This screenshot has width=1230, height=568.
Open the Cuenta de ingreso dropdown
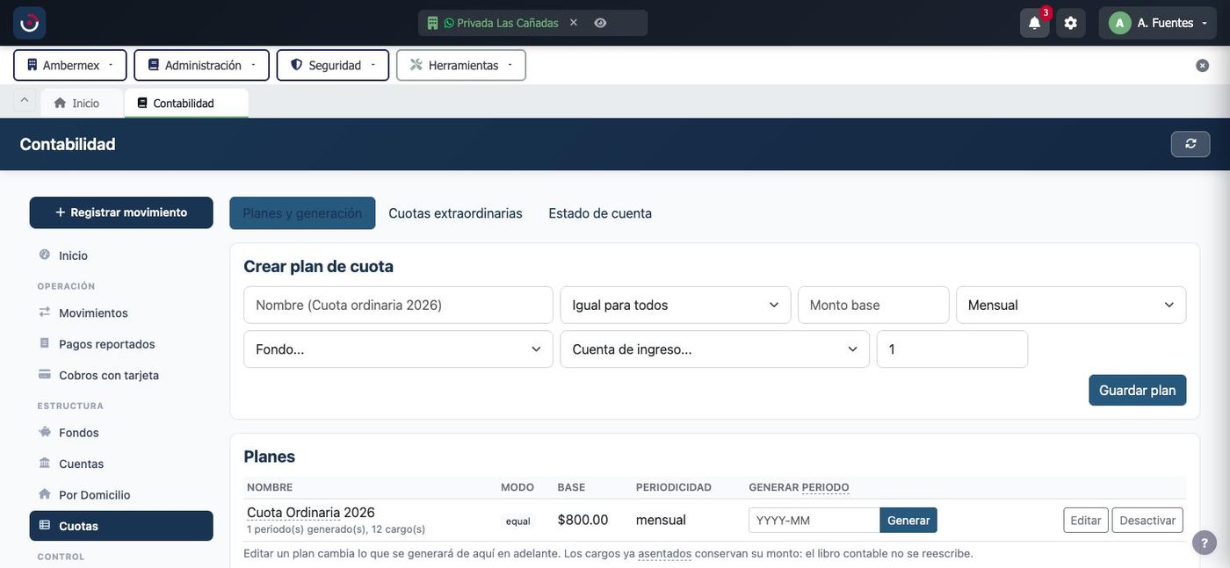point(715,349)
